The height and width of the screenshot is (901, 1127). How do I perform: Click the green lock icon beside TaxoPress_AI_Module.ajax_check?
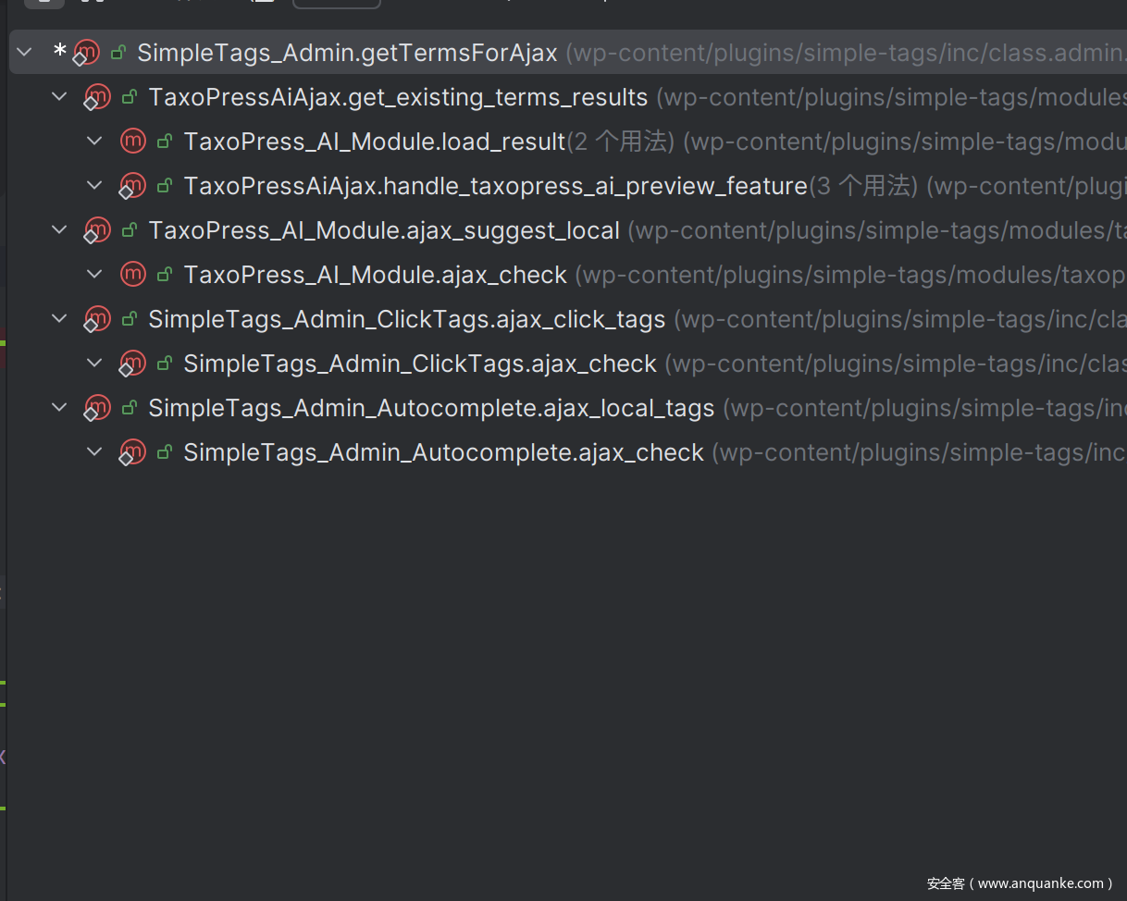point(165,275)
